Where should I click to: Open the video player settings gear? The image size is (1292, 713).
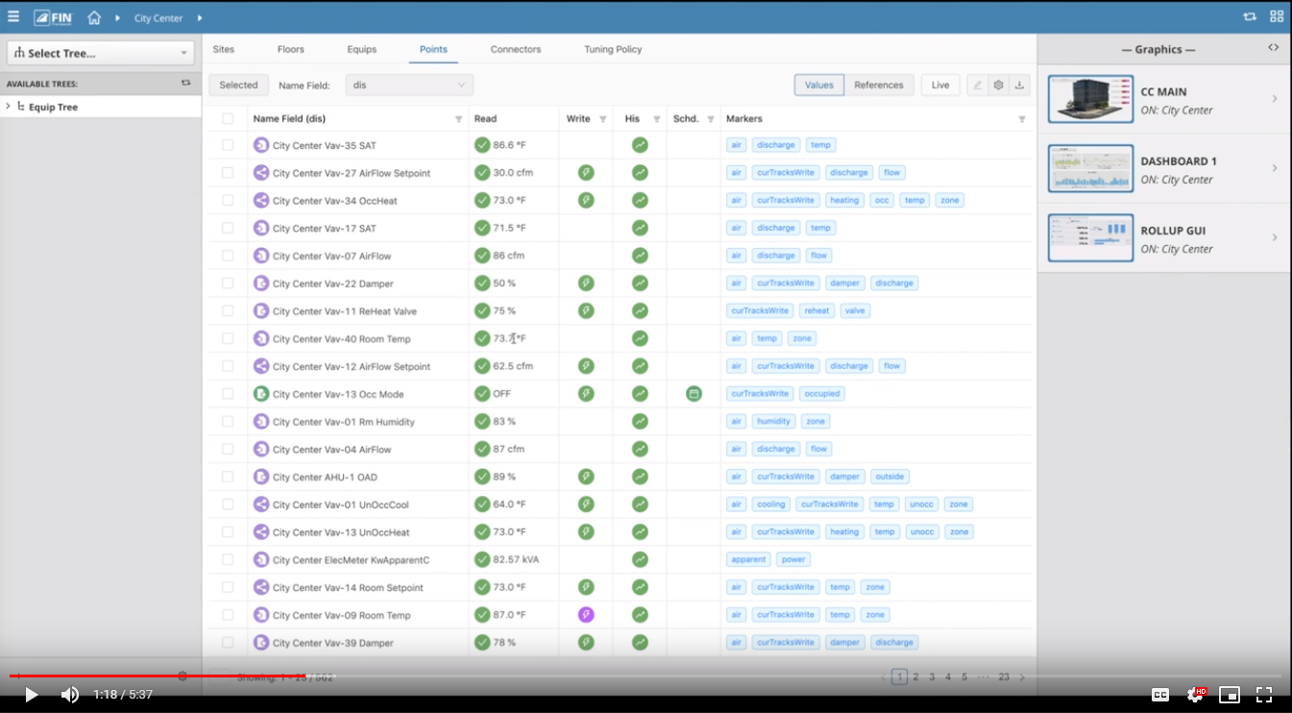pyautogui.click(x=1196, y=694)
